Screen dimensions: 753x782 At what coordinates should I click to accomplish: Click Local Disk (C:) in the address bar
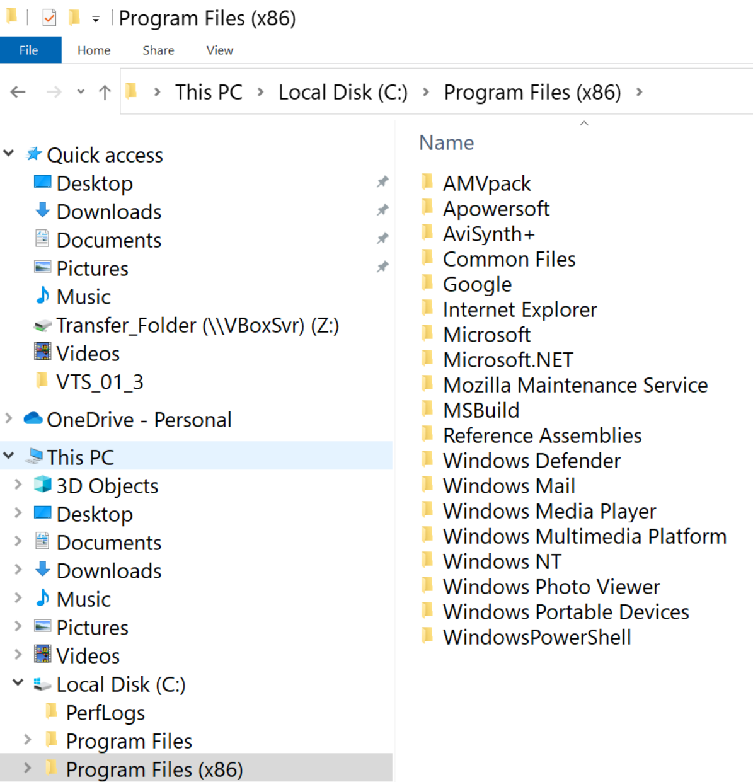coord(343,93)
